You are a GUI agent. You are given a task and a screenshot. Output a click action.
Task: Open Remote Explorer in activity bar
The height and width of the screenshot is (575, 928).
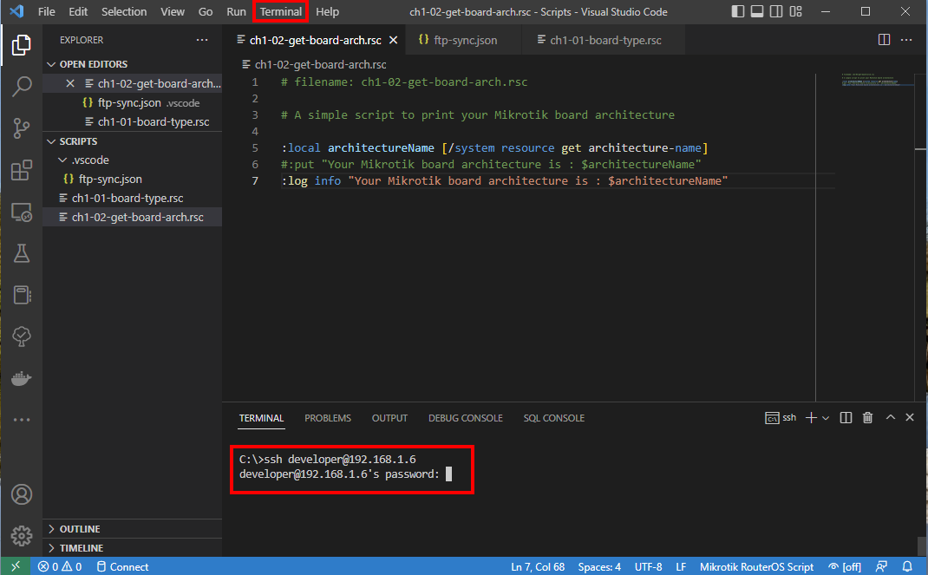click(22, 212)
